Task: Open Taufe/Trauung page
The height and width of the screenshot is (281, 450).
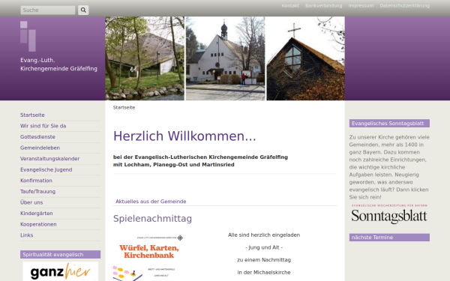Action: coord(38,191)
